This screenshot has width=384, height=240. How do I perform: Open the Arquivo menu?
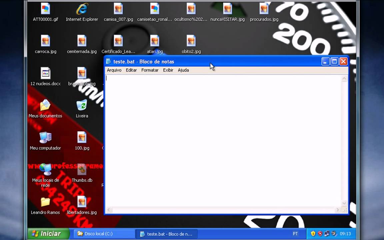click(114, 70)
